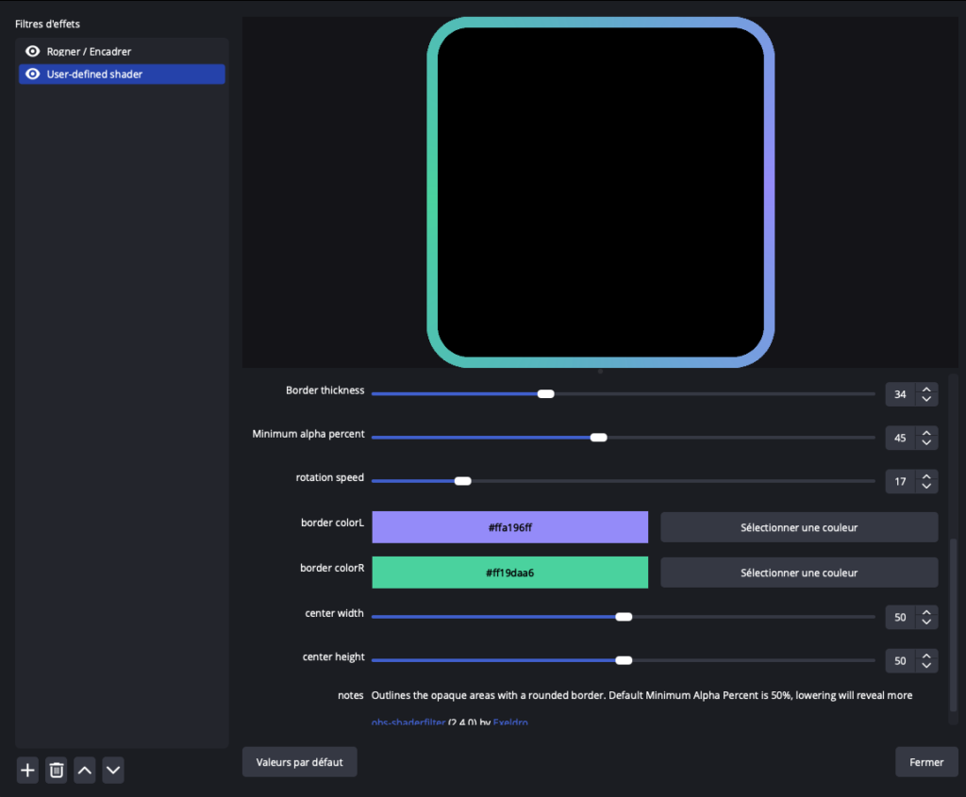Toggle visibility of User-defined shader filter
Screen dimensions: 966x797
(33, 74)
